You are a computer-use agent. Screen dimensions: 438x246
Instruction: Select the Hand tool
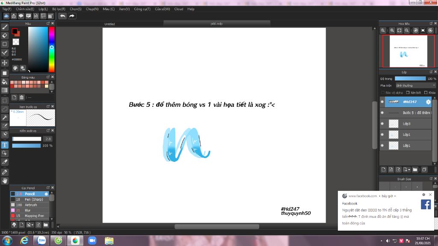pyautogui.click(x=5, y=181)
